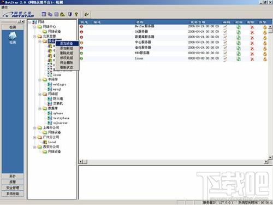Click the green arrow toolbar icon
This screenshot has height=205, width=273.
click(x=86, y=14)
